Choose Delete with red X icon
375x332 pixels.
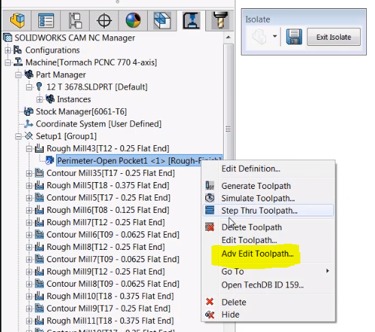(268, 303)
